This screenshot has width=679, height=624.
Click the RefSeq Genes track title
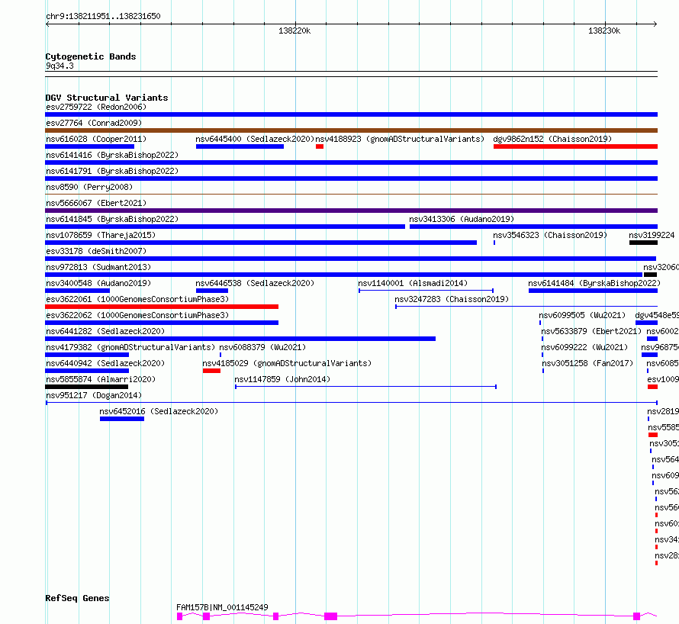point(77,599)
